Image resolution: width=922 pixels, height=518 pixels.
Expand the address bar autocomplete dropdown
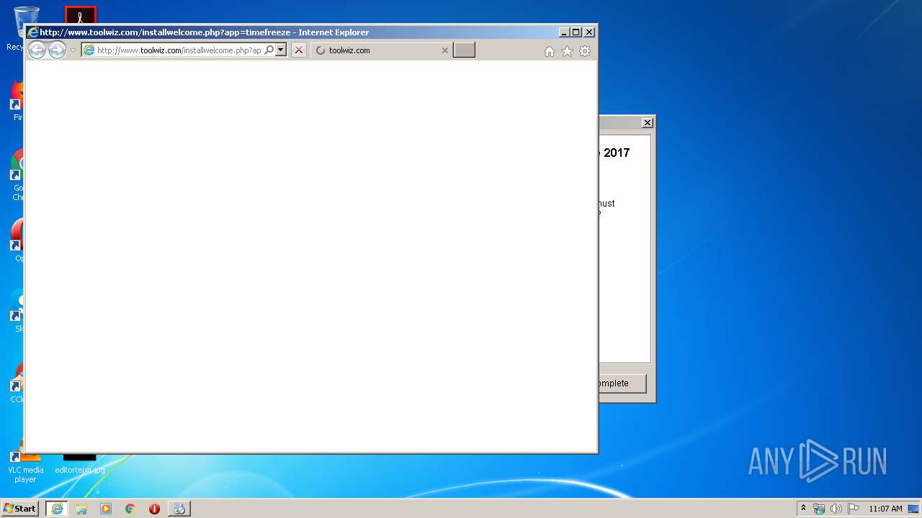point(281,50)
